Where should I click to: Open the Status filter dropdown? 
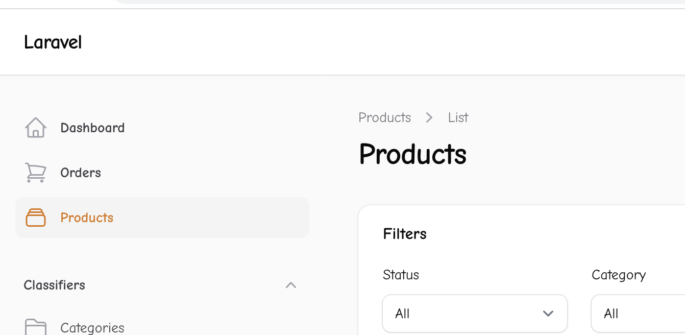coord(475,314)
